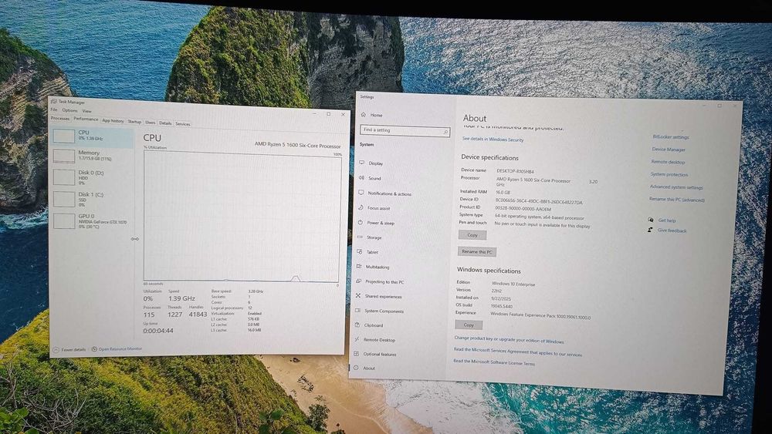Click the 1.39 GHz speed value
772x434 pixels.
coord(181,298)
